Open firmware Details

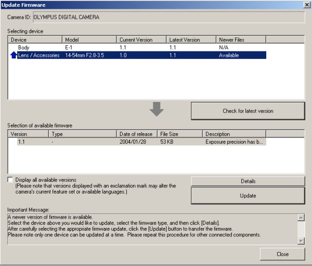(x=248, y=181)
